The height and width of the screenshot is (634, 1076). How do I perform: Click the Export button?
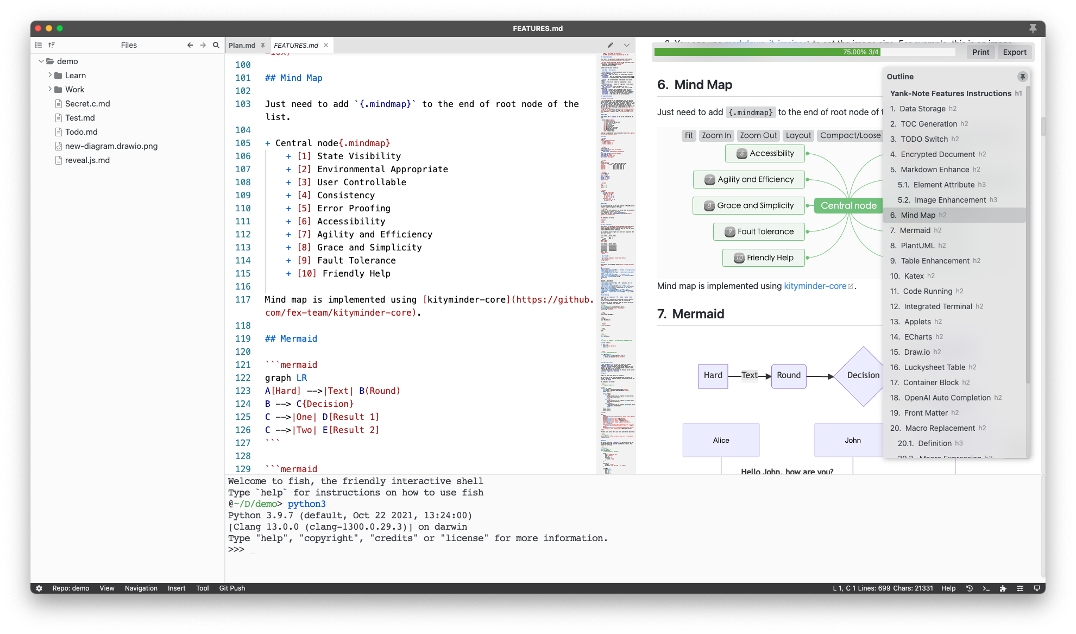(1014, 52)
